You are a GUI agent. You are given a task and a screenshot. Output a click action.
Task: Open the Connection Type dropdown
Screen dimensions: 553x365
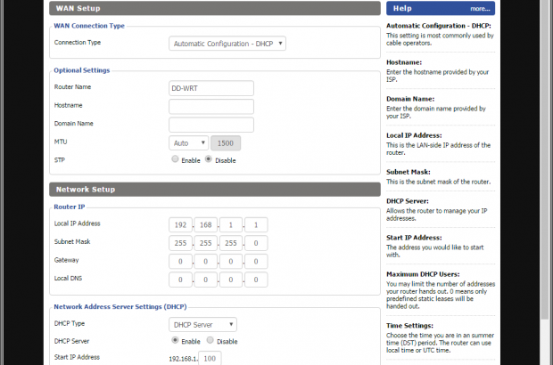point(227,43)
